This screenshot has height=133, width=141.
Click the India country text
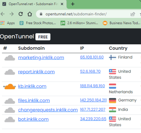[123, 110]
